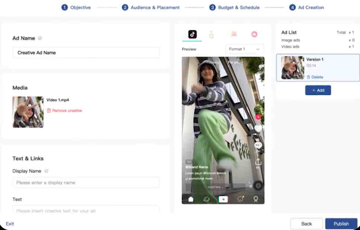Click the Ad Name input field
Viewport: 360px width, 230px height.
point(86,53)
